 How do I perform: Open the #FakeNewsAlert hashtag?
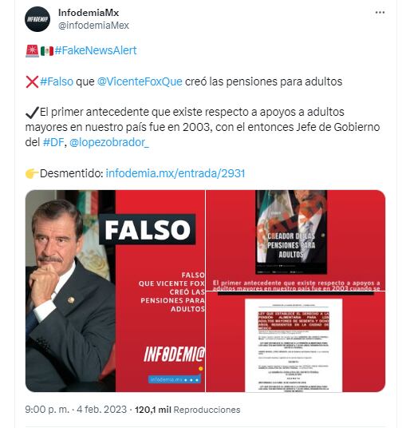coord(96,50)
